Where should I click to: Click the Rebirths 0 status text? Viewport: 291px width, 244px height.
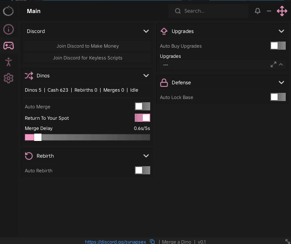(x=86, y=90)
